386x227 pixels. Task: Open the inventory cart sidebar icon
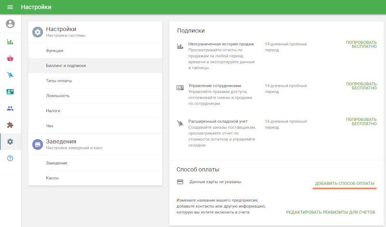click(10, 75)
